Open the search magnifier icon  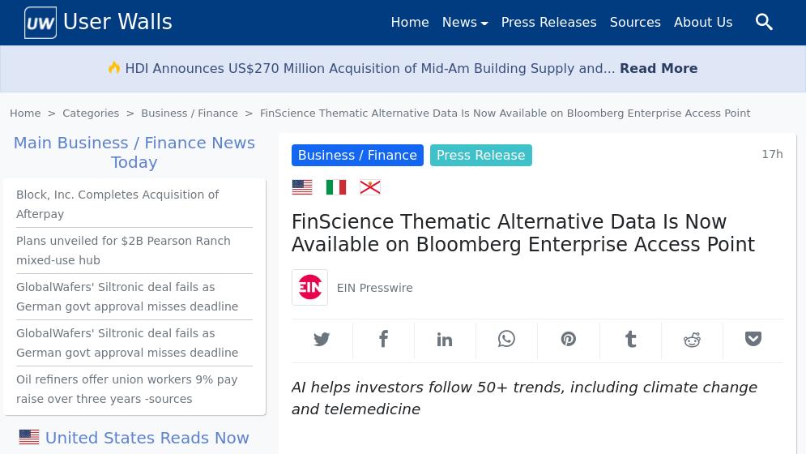[764, 22]
